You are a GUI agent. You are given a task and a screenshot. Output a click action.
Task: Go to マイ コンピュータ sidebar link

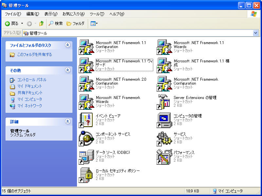29,99
